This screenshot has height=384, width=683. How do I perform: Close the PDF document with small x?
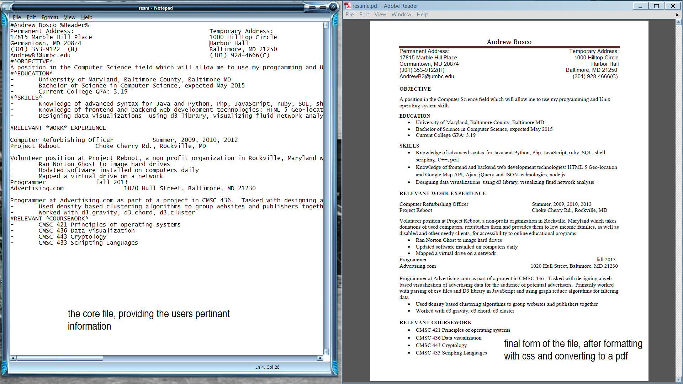tap(677, 15)
